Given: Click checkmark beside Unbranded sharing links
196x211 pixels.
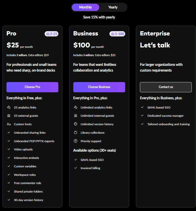Looking at the screenshot, I should tap(9, 133).
